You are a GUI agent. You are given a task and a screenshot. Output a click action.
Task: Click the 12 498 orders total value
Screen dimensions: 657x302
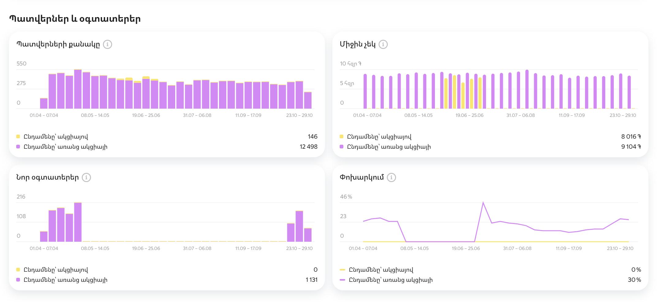(308, 147)
